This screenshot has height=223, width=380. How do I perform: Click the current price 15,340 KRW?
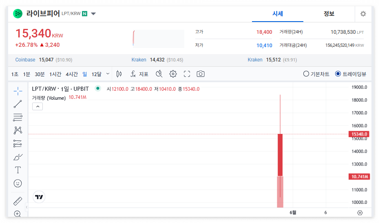point(39,34)
